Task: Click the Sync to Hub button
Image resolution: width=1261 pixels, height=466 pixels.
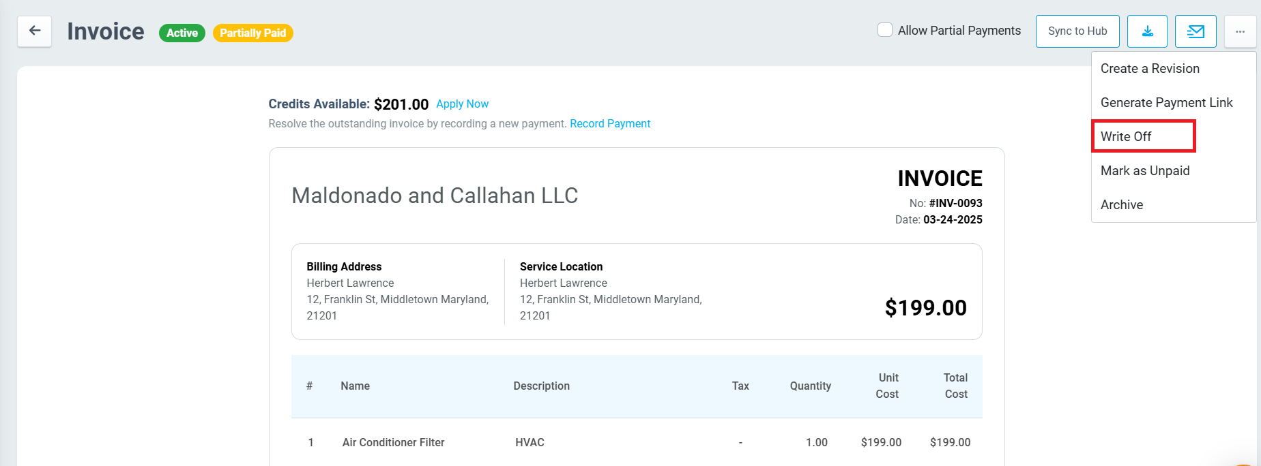Action: [x=1077, y=31]
